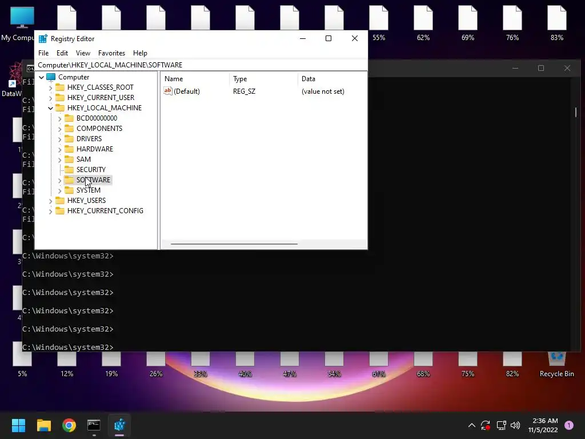Screen dimensions: 585x439
Task: Select the desktop file labeled 68%
Action: [x=423, y=365]
